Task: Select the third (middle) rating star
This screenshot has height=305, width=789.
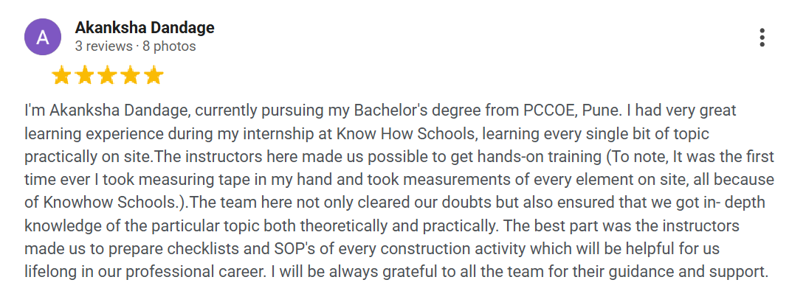Action: pos(107,75)
